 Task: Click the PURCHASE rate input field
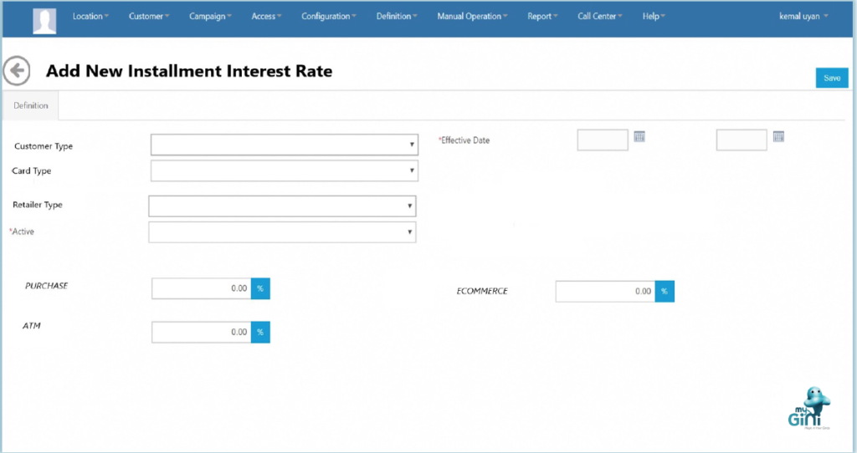pyautogui.click(x=201, y=288)
